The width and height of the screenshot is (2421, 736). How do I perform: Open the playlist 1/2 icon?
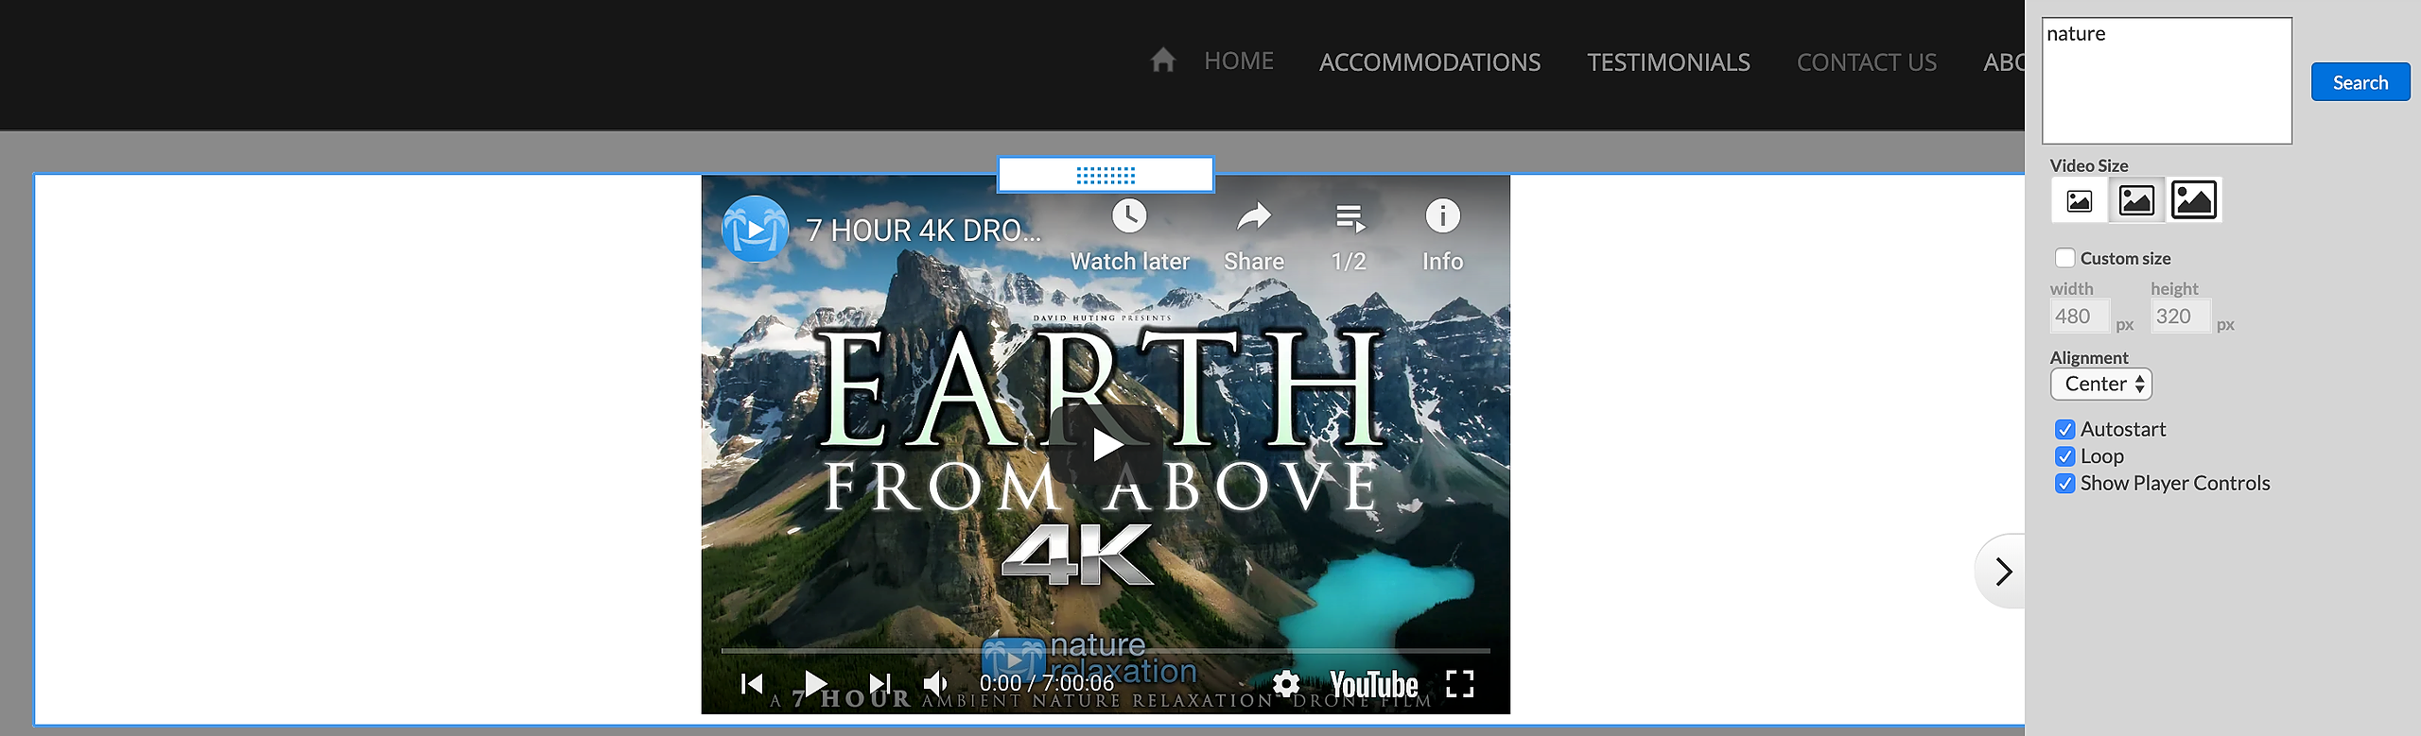(1350, 217)
